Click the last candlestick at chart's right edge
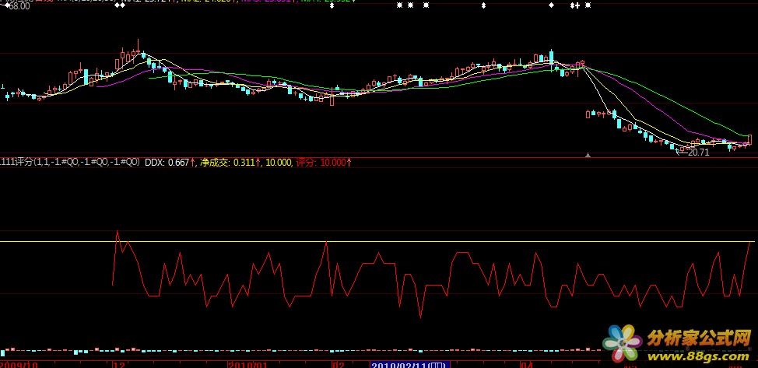 751,139
